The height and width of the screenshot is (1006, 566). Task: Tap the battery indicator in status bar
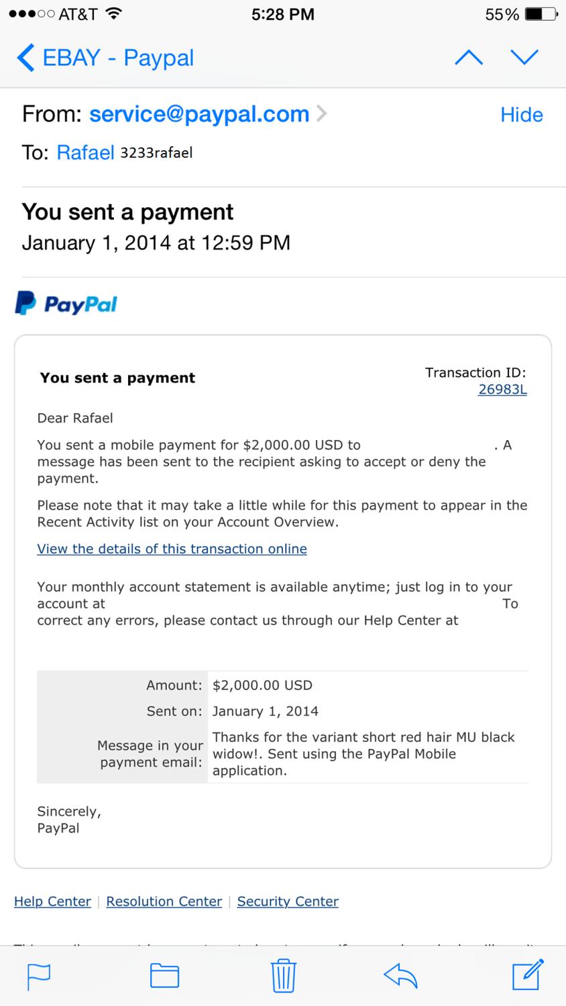541,14
